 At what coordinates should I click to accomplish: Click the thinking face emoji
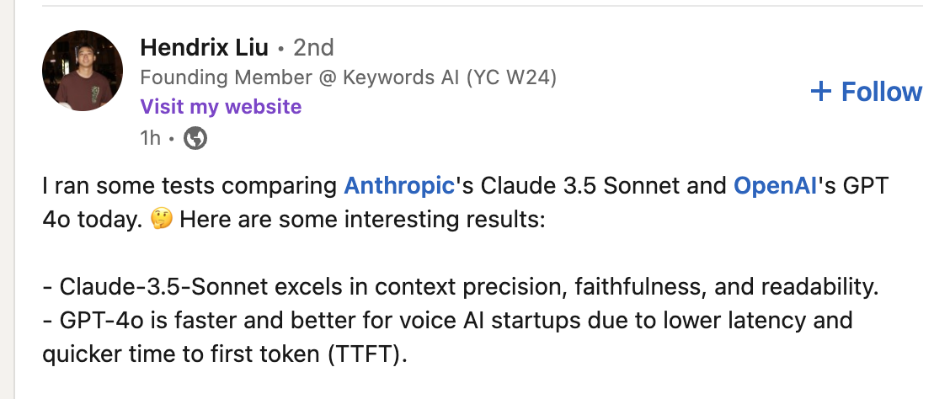pos(161,219)
